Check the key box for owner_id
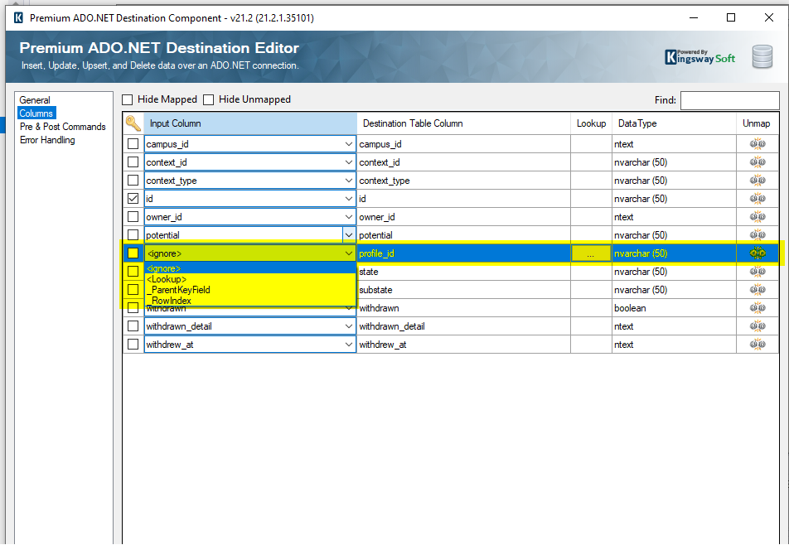 [x=133, y=217]
